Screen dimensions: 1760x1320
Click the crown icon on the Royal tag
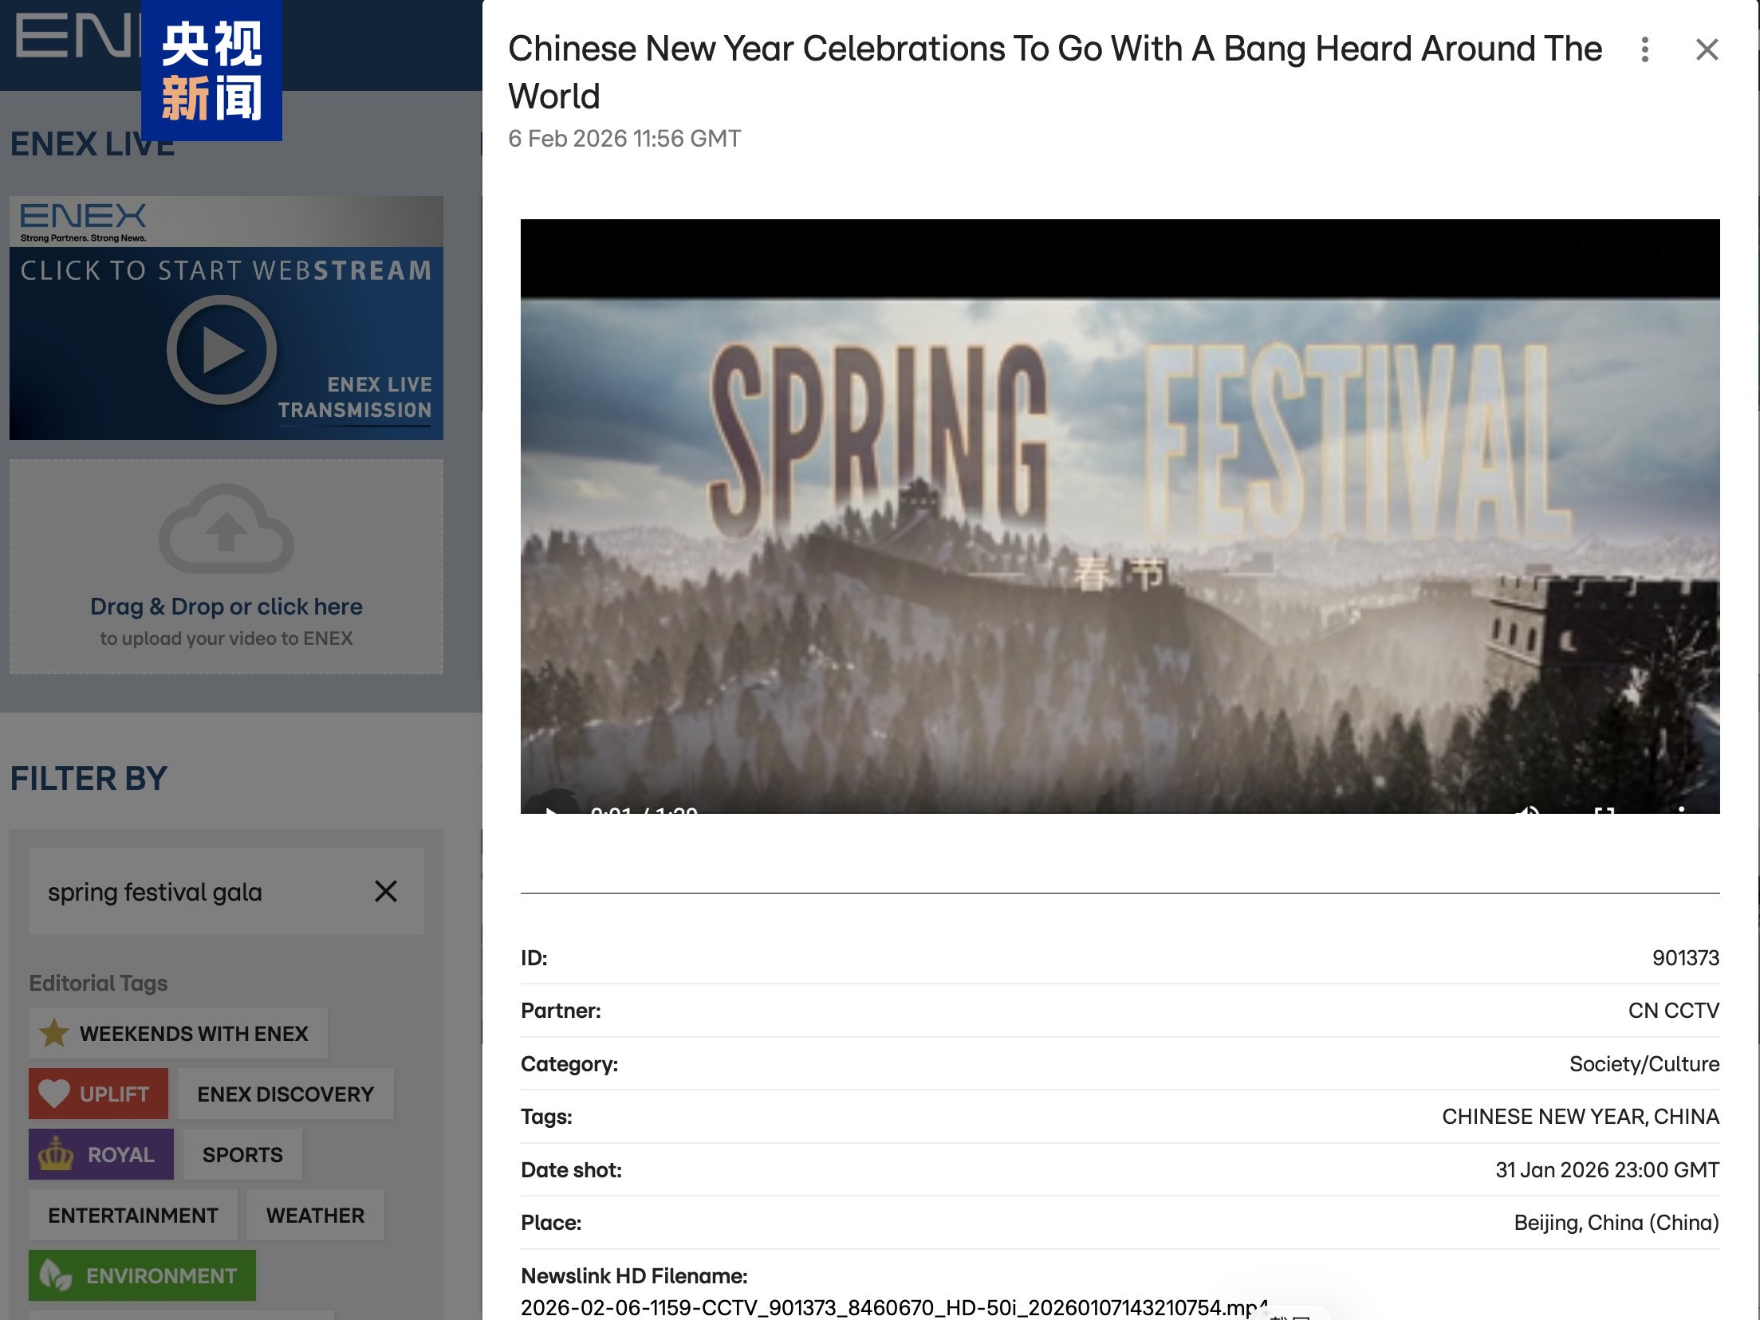(56, 1154)
